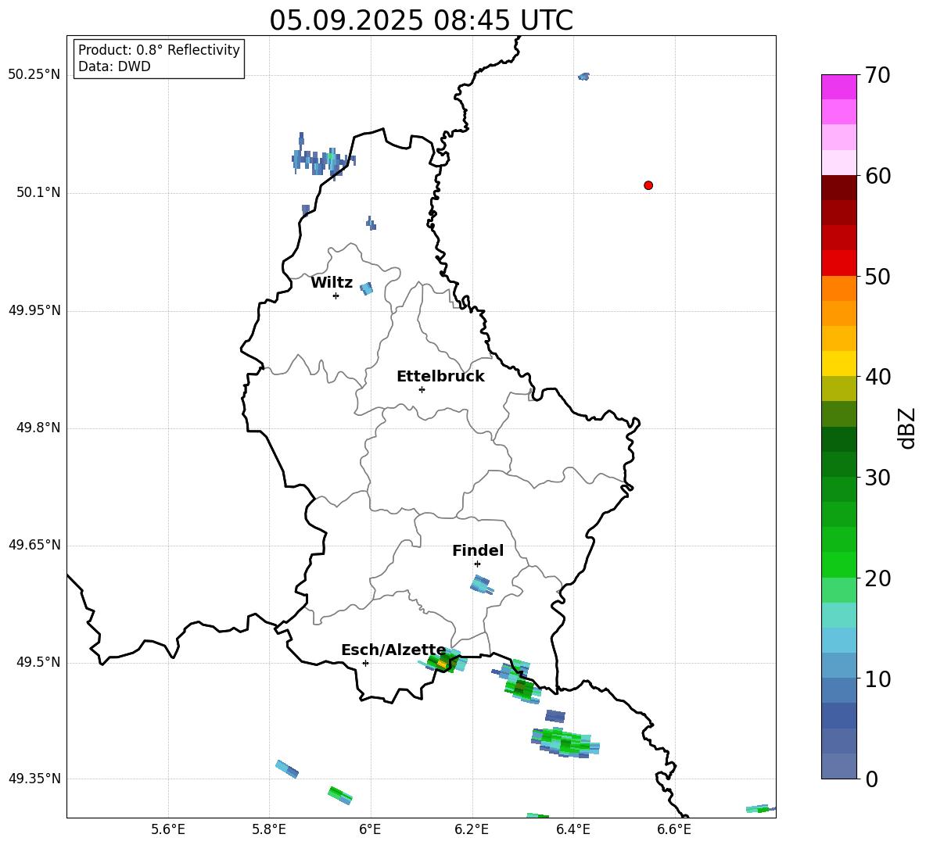Click the yellow colorbar segment at 40
Image resolution: width=926 pixels, height=845 pixels.
pyautogui.click(x=838, y=363)
